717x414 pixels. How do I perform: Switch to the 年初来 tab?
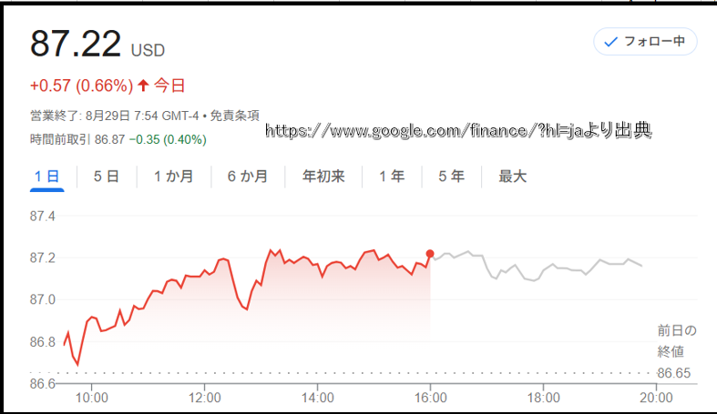point(323,177)
